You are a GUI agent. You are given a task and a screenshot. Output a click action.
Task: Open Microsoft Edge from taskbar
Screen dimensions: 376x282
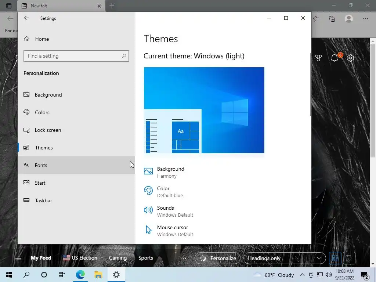tap(80, 275)
